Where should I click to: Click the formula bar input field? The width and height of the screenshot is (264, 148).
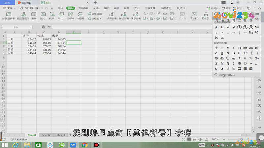(x=132, y=27)
